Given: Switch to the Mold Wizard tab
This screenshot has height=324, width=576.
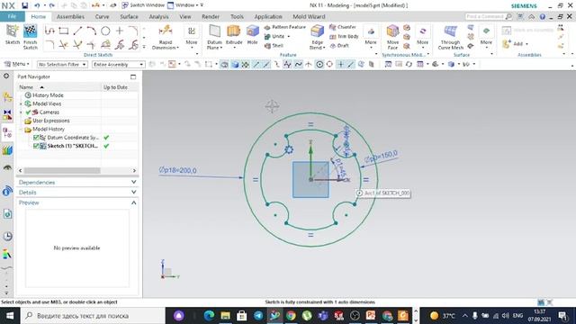Looking at the screenshot, I should (x=309, y=16).
